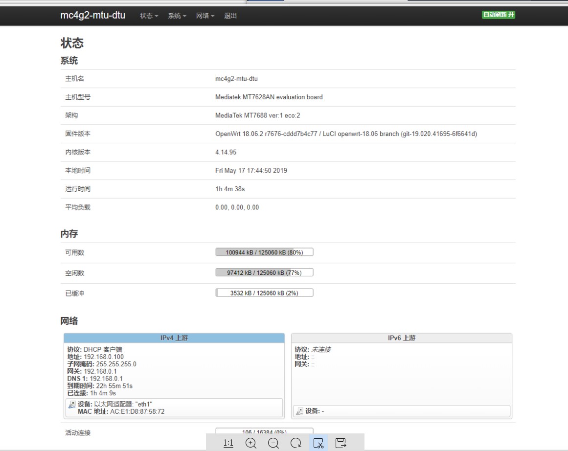Expand the 网络 dropdown menu

click(x=205, y=16)
